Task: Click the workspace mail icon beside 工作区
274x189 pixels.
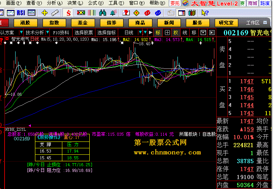Action: click(265, 22)
